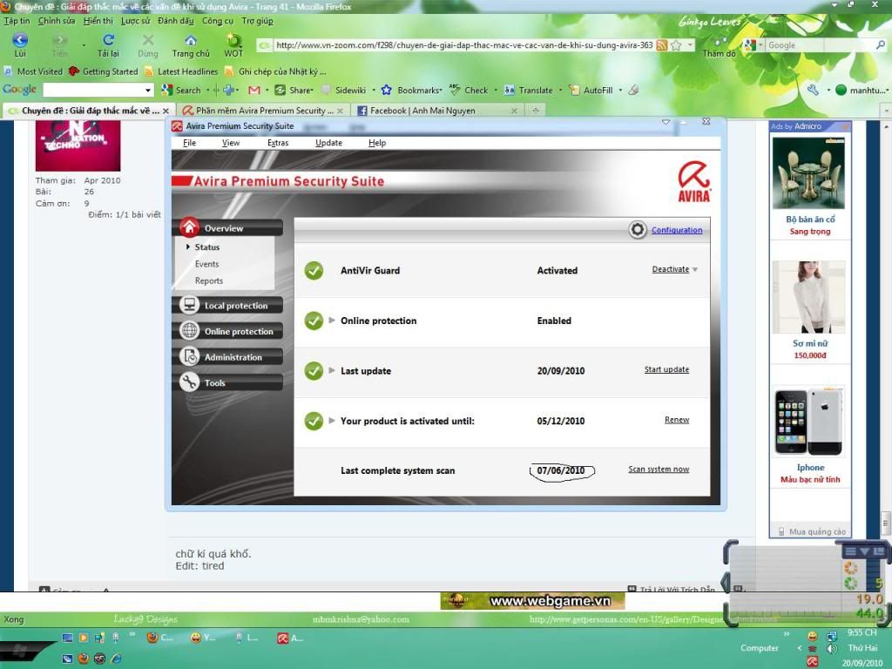Click Check spelling in the Google toolbar
The image size is (892, 669).
coord(470,90)
